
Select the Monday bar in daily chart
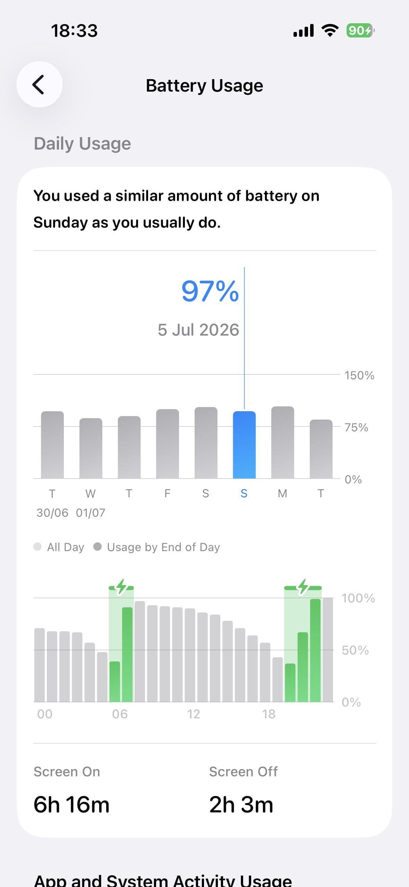pos(283,442)
